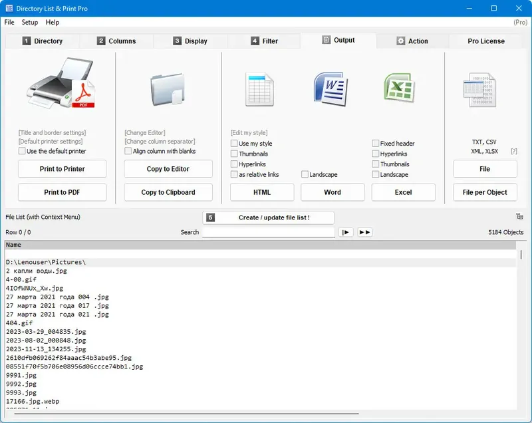This screenshot has height=423, width=532.
Task: Open the File menu
Action: click(9, 22)
